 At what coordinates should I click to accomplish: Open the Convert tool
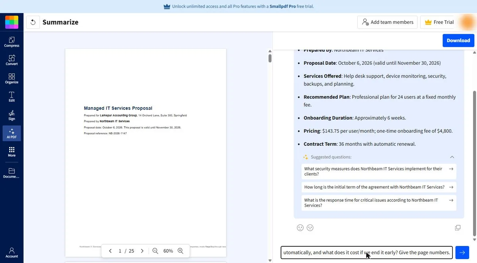click(x=12, y=60)
